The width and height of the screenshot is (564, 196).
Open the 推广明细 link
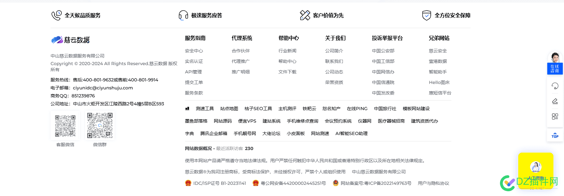241,72
